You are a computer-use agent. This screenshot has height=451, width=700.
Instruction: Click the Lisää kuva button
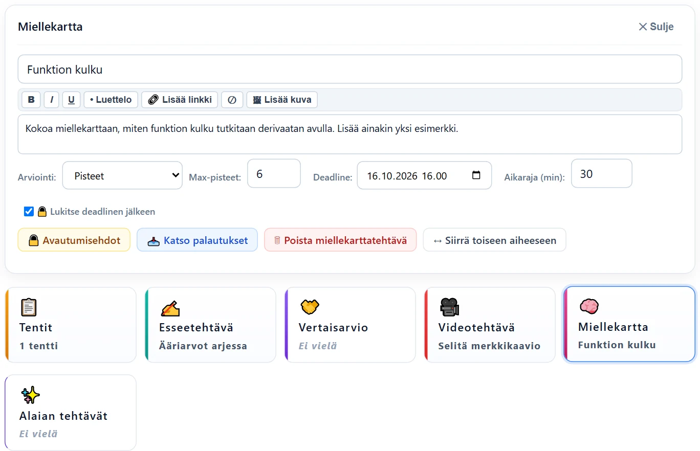tap(282, 100)
